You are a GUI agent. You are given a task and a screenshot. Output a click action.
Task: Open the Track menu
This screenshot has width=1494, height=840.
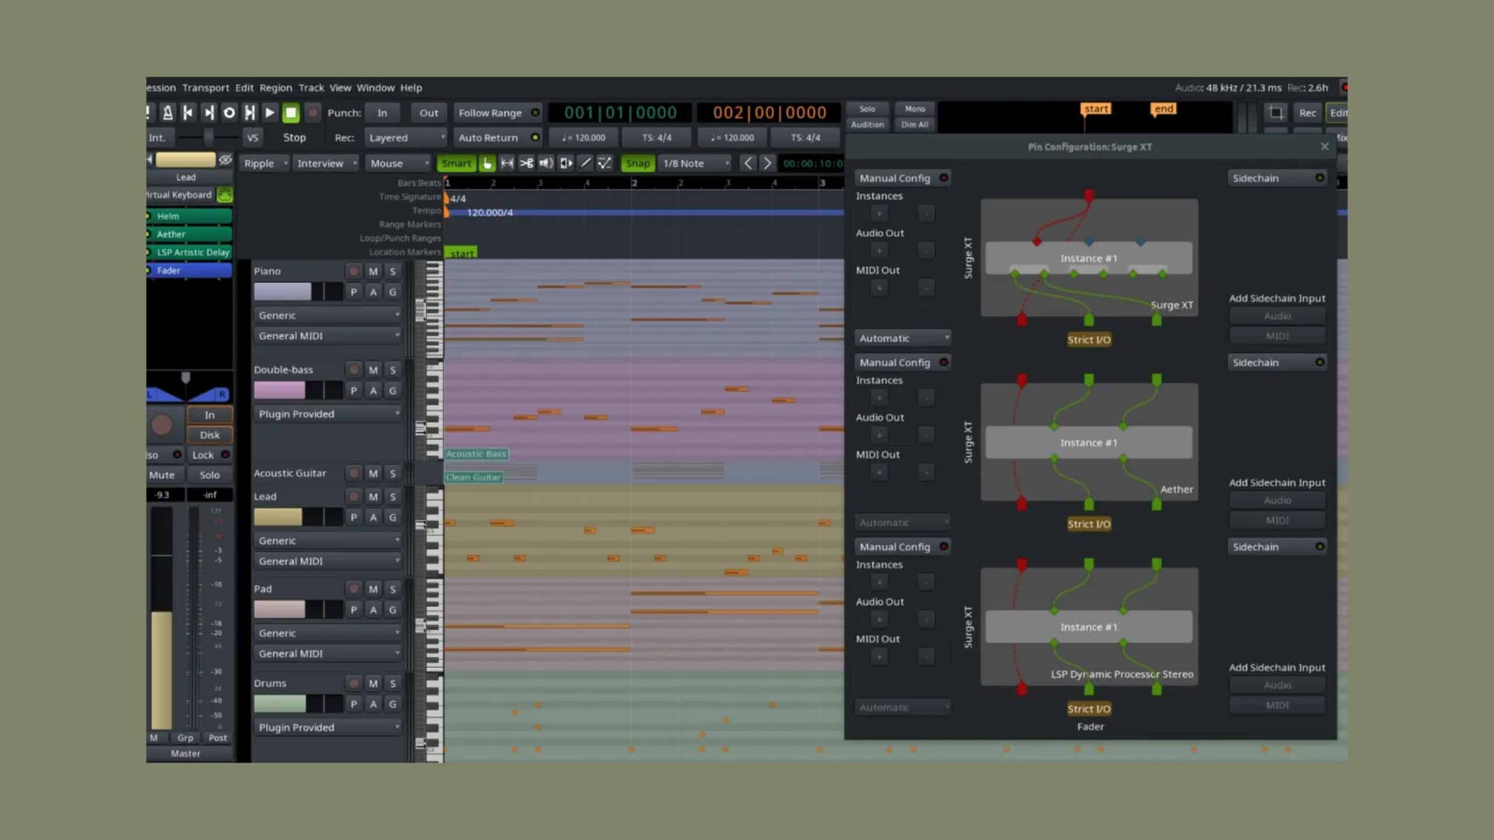pyautogui.click(x=311, y=87)
